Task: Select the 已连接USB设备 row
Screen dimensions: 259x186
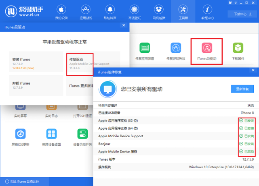Action: (x=176, y=113)
